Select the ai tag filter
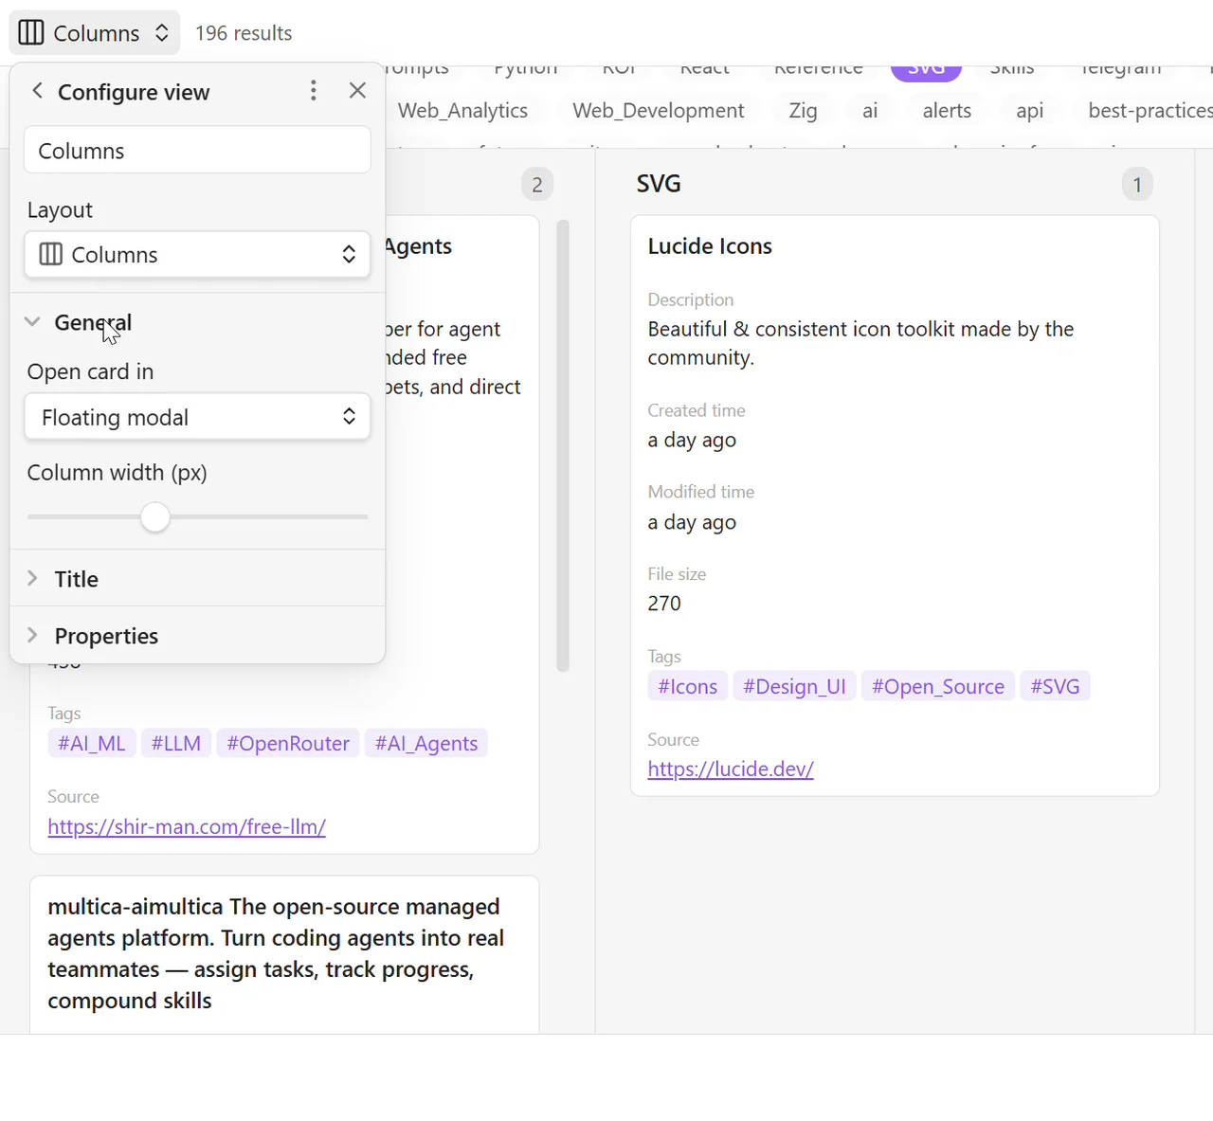The width and height of the screenshot is (1213, 1121). pyautogui.click(x=870, y=111)
